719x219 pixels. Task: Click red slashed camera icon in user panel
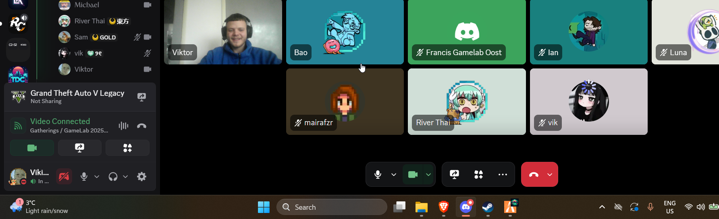(x=64, y=176)
